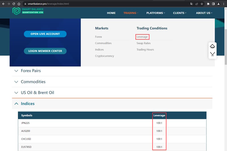Jump to top with TOP arrow icon
The image size is (227, 151).
pyautogui.click(x=212, y=46)
